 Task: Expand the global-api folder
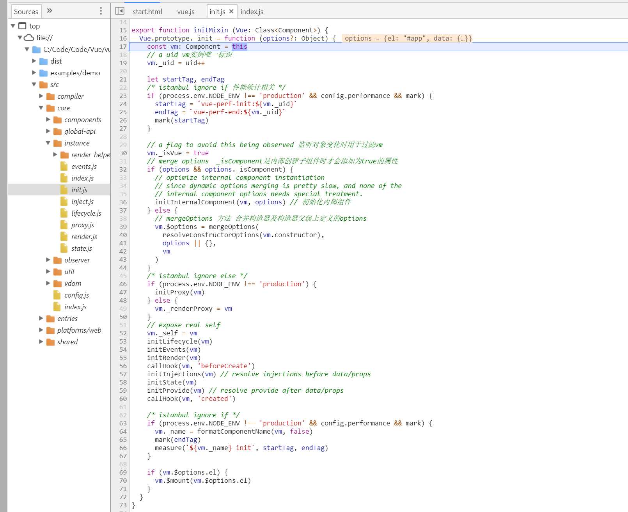pyautogui.click(x=48, y=131)
